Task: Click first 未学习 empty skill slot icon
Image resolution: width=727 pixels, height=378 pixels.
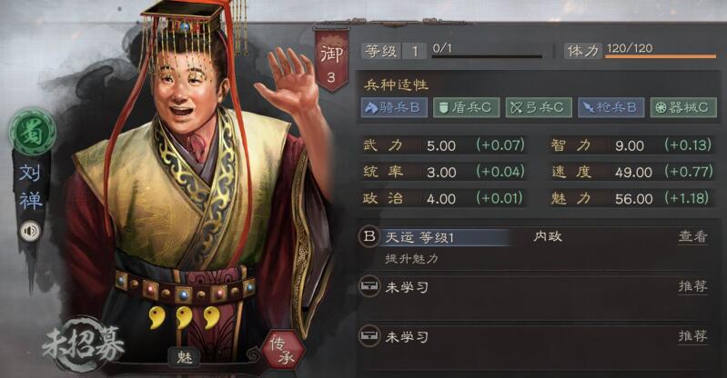Action: point(369,286)
